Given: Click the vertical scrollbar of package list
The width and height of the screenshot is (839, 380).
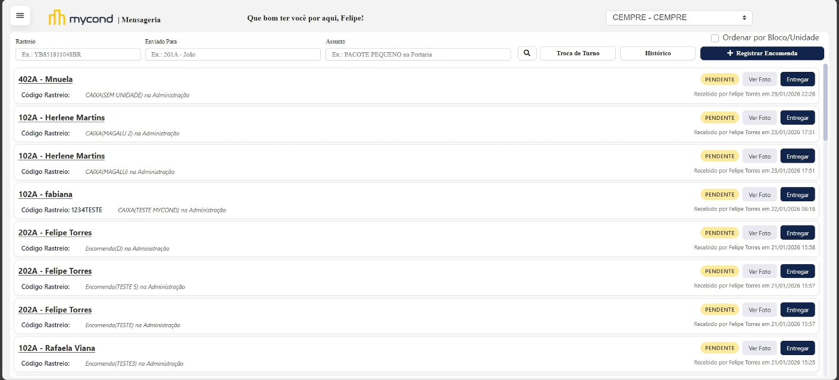Looking at the screenshot, I should pyautogui.click(x=825, y=101).
